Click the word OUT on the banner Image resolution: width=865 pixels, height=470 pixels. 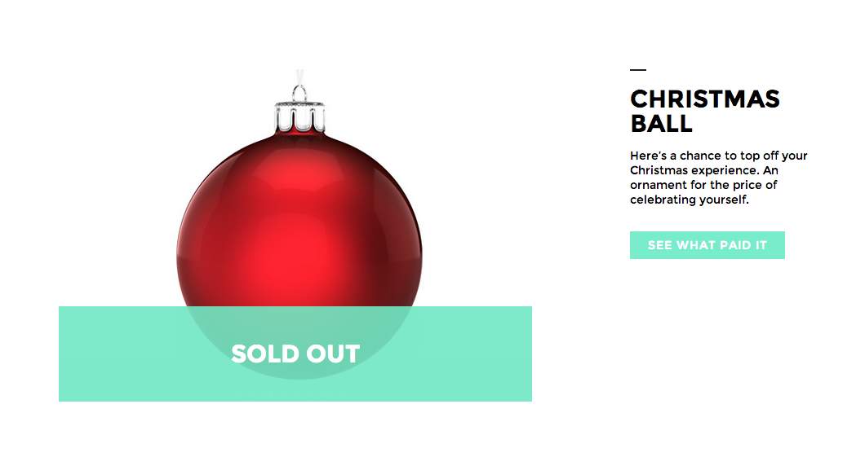[333, 354]
